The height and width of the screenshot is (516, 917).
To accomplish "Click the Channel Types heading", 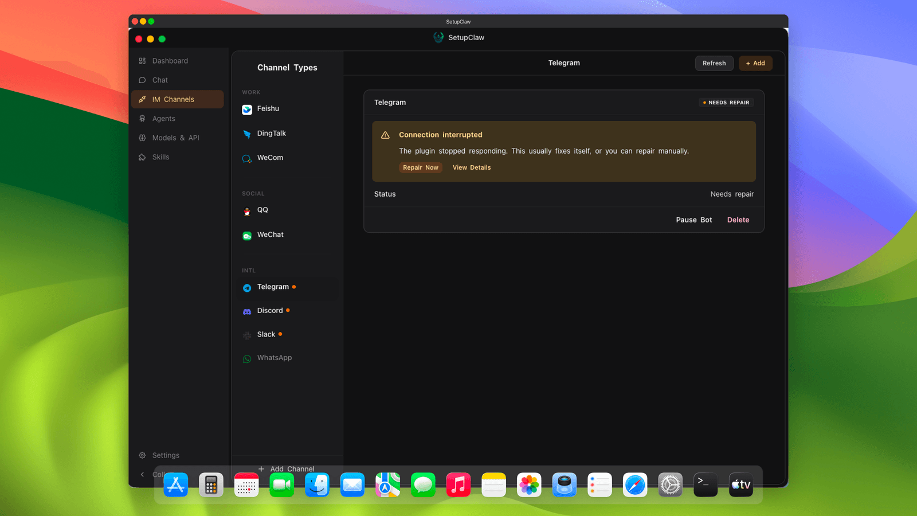I will pyautogui.click(x=287, y=68).
